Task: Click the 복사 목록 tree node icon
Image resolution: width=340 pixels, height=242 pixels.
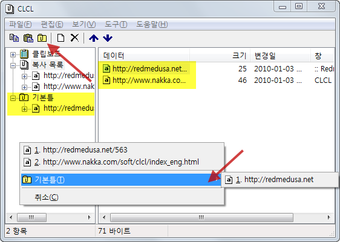Action: tap(24, 65)
